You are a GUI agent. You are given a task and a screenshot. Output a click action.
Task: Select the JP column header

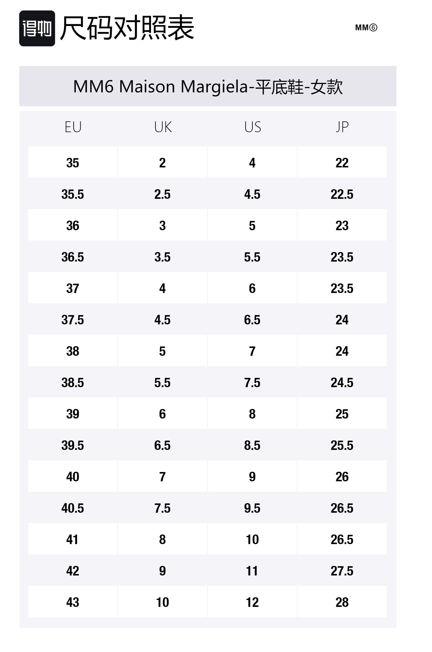[342, 127]
